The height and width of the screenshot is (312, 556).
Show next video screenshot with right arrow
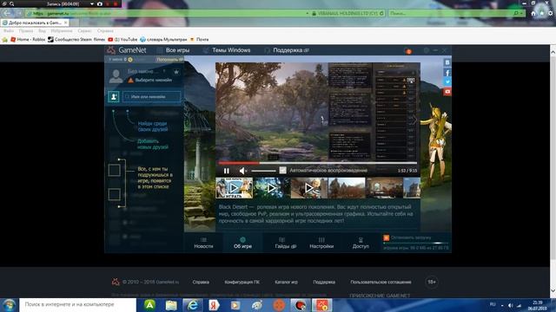(x=414, y=120)
